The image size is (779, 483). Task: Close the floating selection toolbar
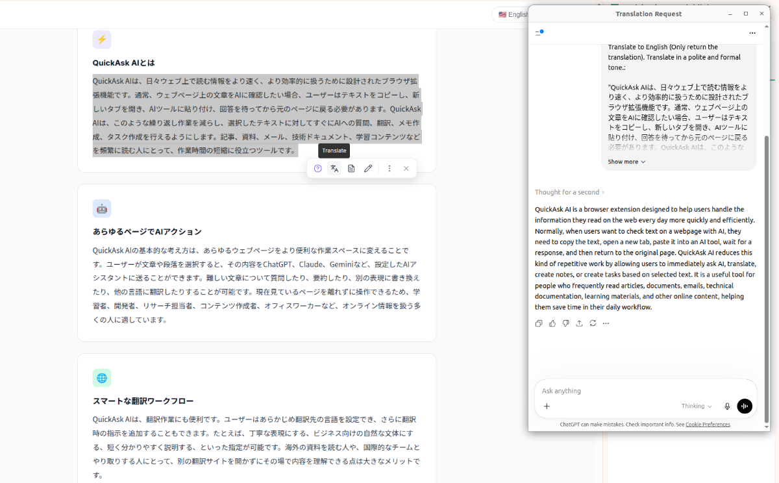point(406,169)
